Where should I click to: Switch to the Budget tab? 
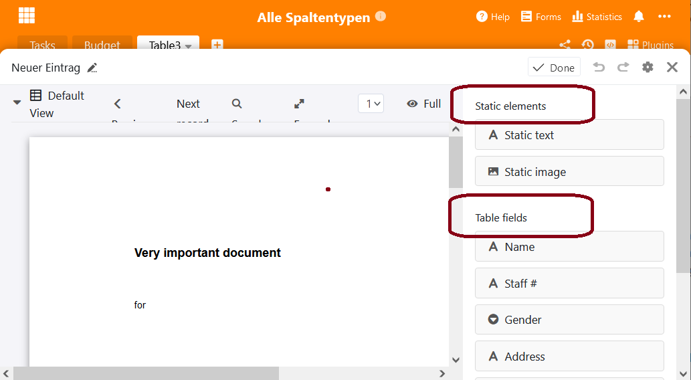(x=102, y=45)
